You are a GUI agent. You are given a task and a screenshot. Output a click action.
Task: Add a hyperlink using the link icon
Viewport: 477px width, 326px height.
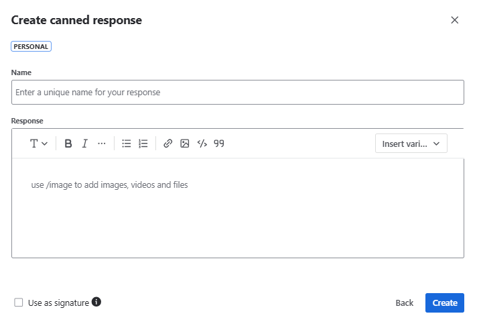[x=168, y=144]
